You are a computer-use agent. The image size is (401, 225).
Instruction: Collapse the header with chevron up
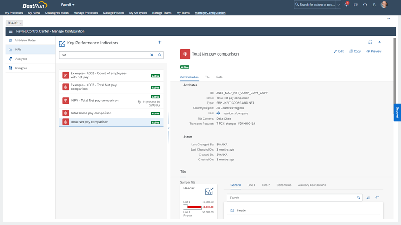coord(389,19)
